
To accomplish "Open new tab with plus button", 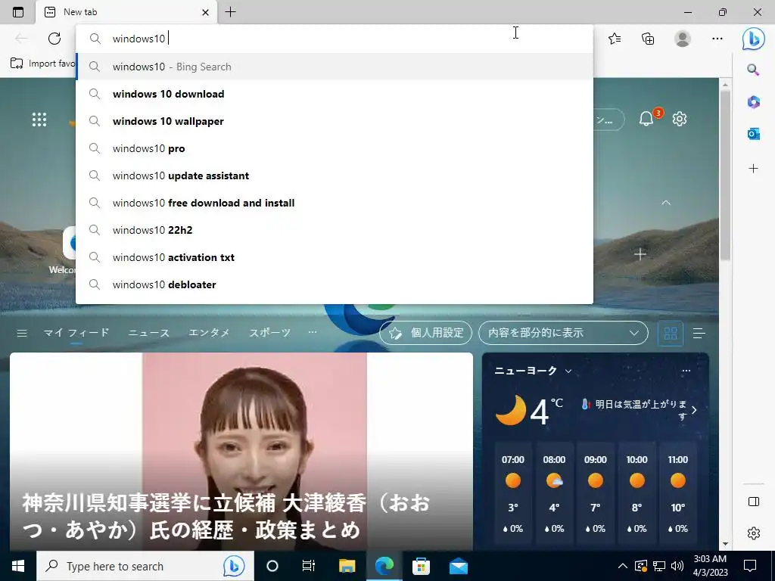I will coord(230,12).
